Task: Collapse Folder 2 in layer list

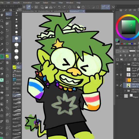Action: click(x=125, y=64)
